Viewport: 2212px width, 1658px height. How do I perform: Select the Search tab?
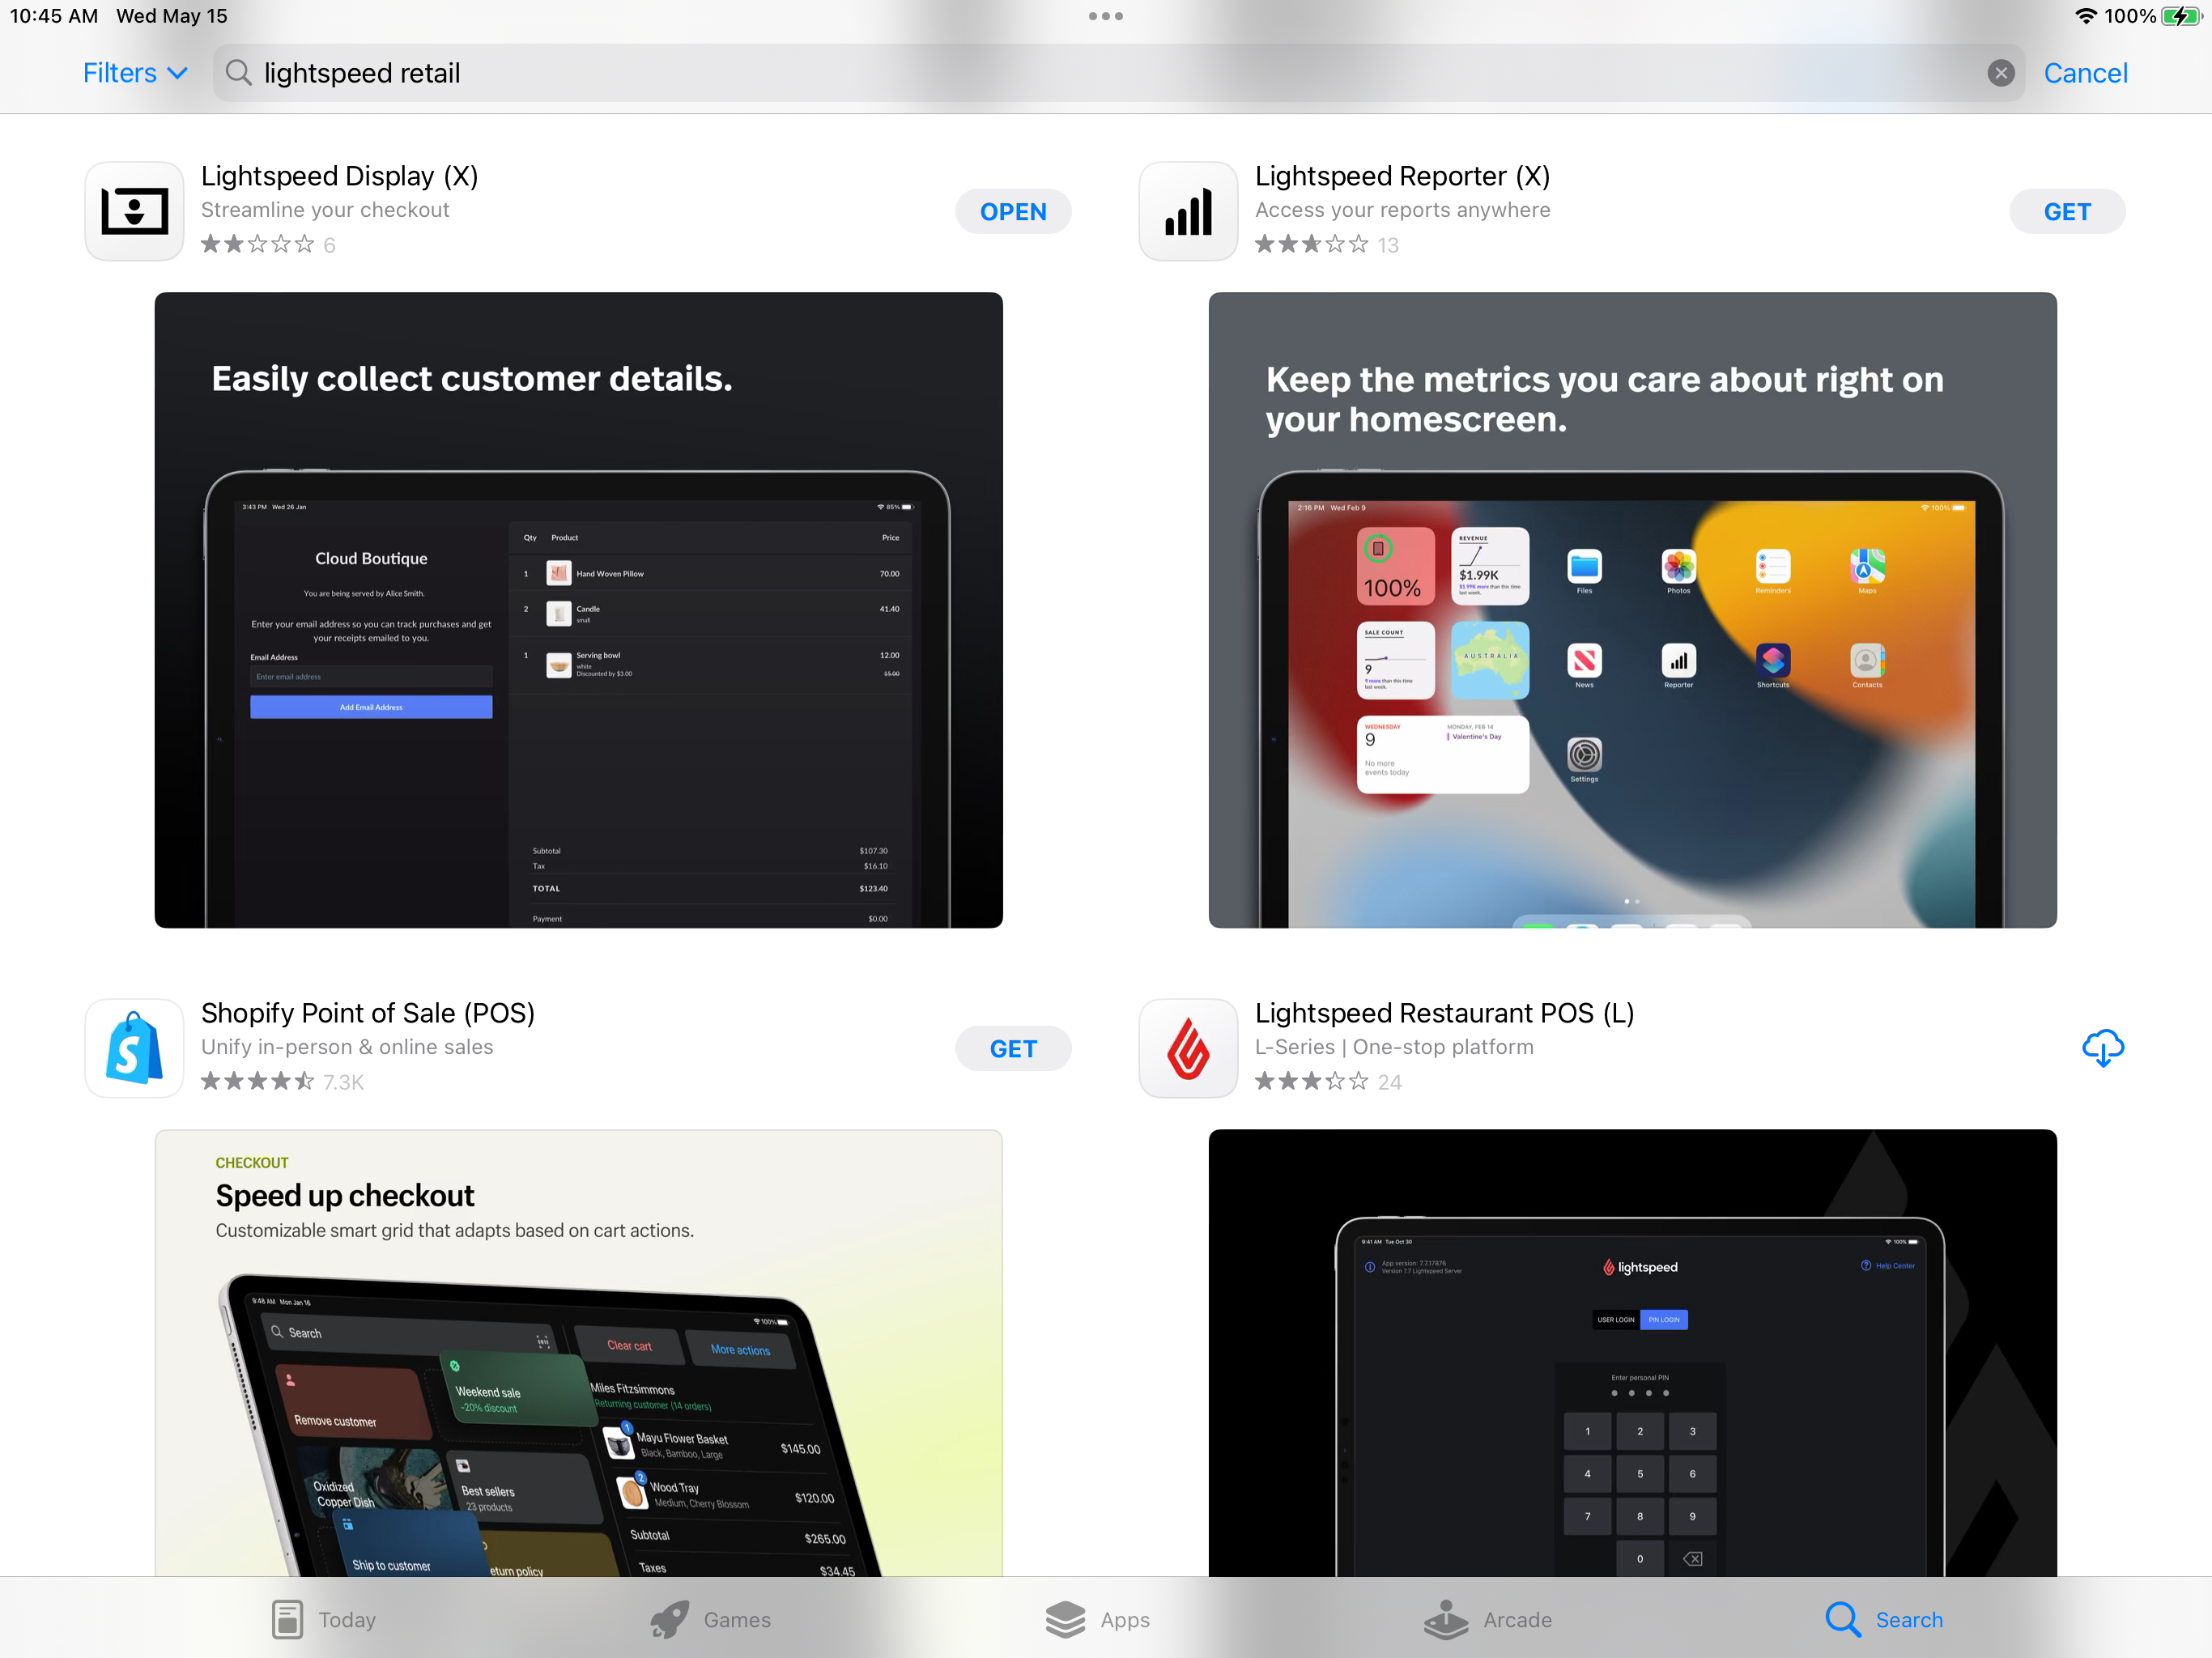[x=1883, y=1619]
